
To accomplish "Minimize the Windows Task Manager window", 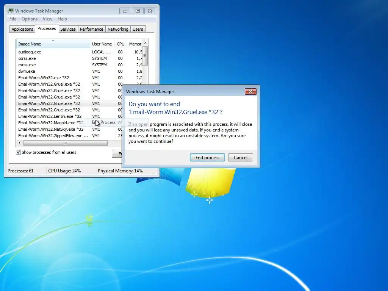I will [x=125, y=11].
